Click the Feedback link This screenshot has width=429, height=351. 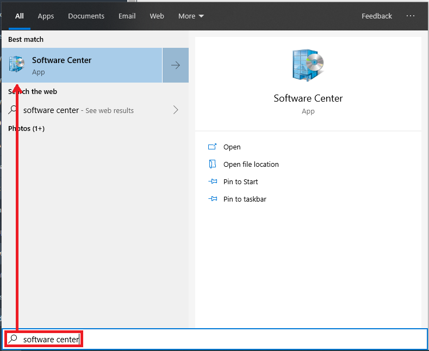[377, 16]
